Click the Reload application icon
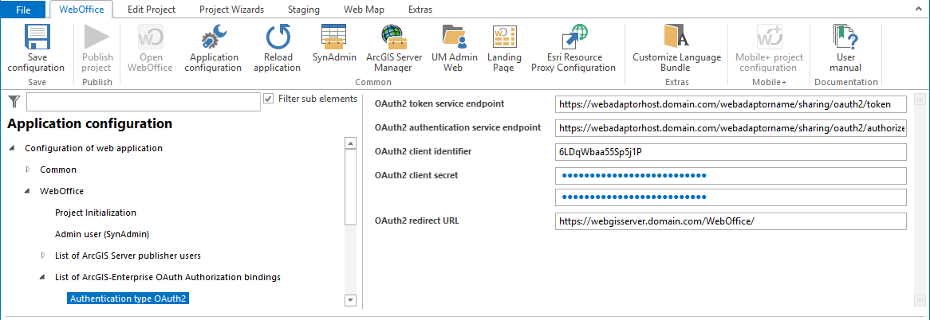This screenshot has height=320, width=930. point(278,37)
